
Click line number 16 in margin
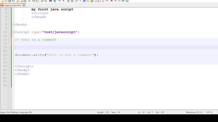click(x=5, y=55)
